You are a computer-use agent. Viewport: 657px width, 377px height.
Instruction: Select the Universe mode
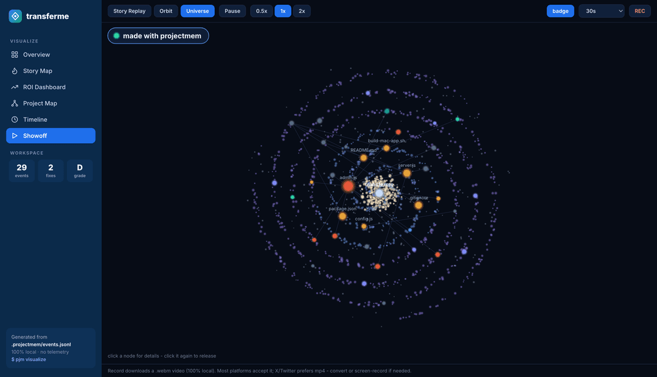(197, 11)
